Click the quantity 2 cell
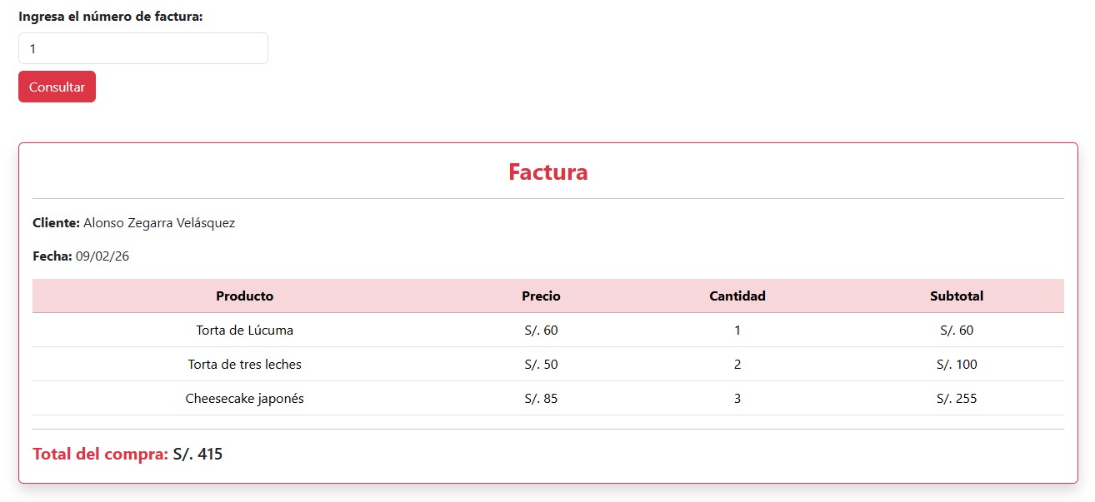This screenshot has height=502, width=1095. click(x=737, y=365)
